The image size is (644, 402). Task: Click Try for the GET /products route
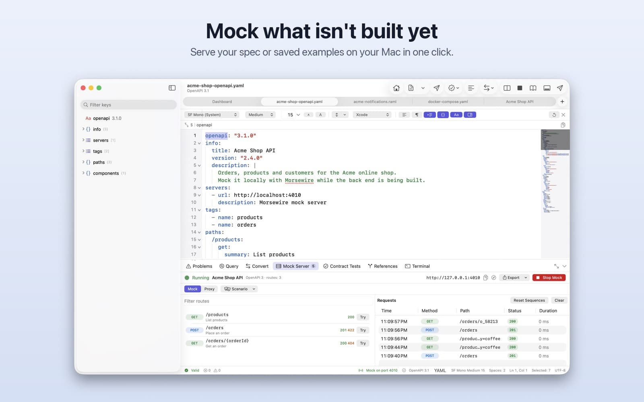[363, 317]
